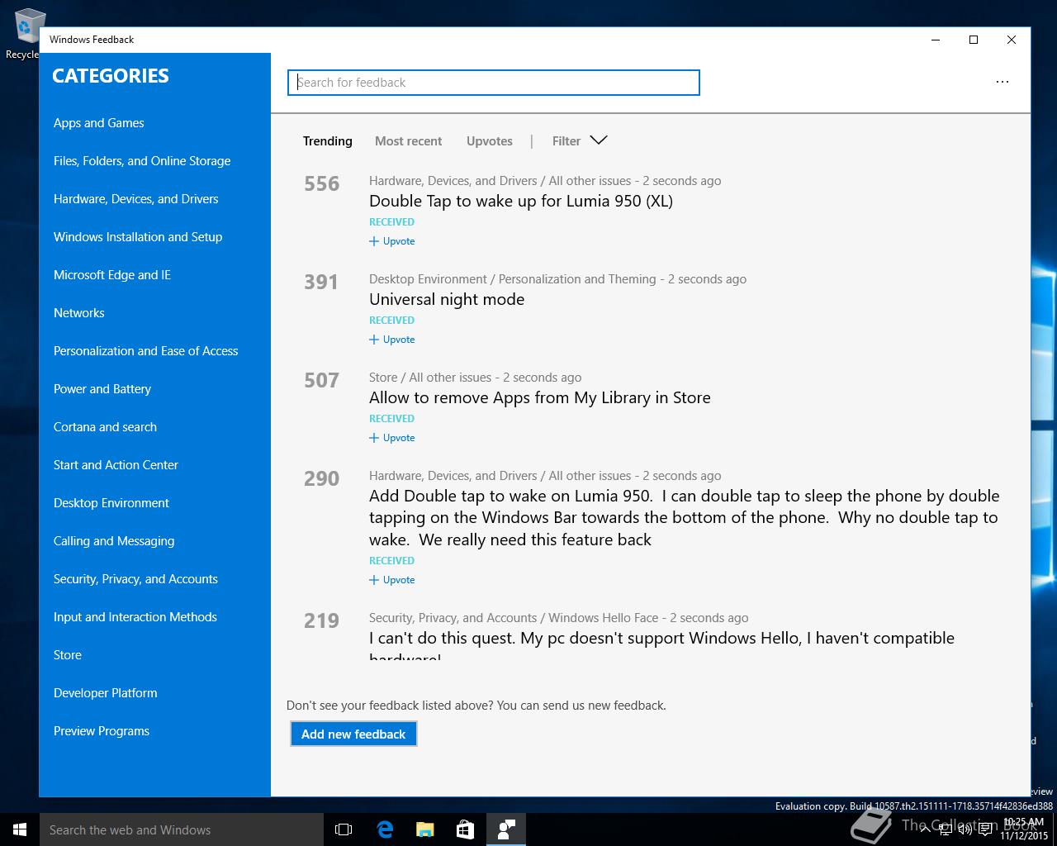This screenshot has height=846, width=1057.
Task: Open the Store from the taskbar
Action: pos(466,829)
